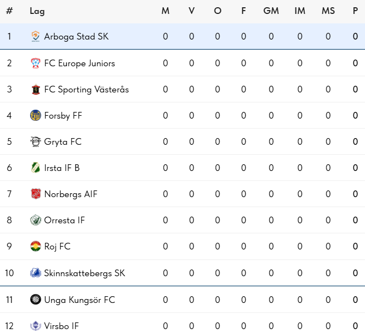Click the Arboga Stad SK club crest
365x333 pixels.
[36, 37]
